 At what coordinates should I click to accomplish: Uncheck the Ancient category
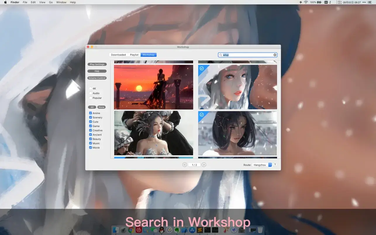pyautogui.click(x=90, y=134)
